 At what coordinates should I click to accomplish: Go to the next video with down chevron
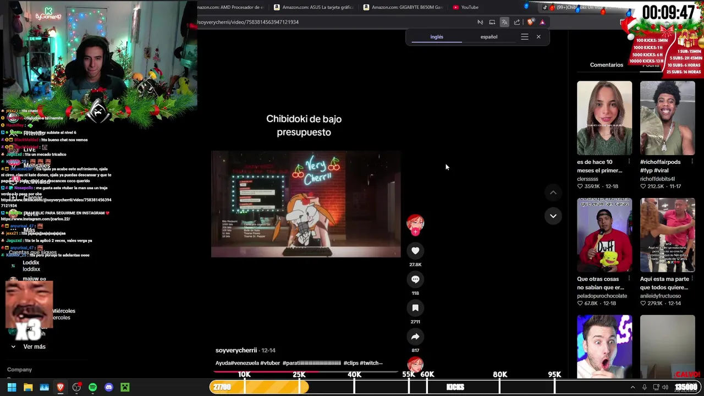click(x=553, y=216)
